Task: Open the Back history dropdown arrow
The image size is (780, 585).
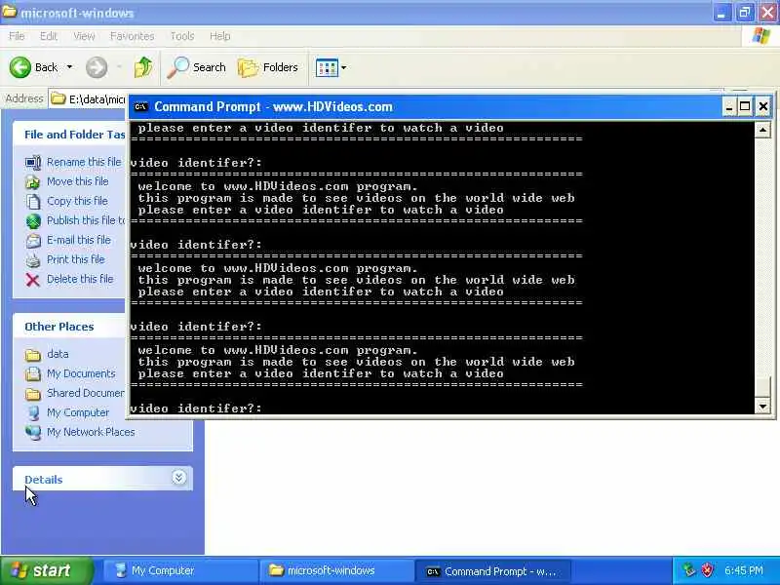Action: point(69,67)
